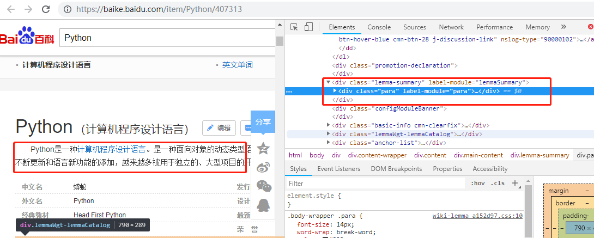Viewport: 594px width, 238px height.
Task: Open more DevTools tabs chevron
Action: pyautogui.click(x=563, y=27)
